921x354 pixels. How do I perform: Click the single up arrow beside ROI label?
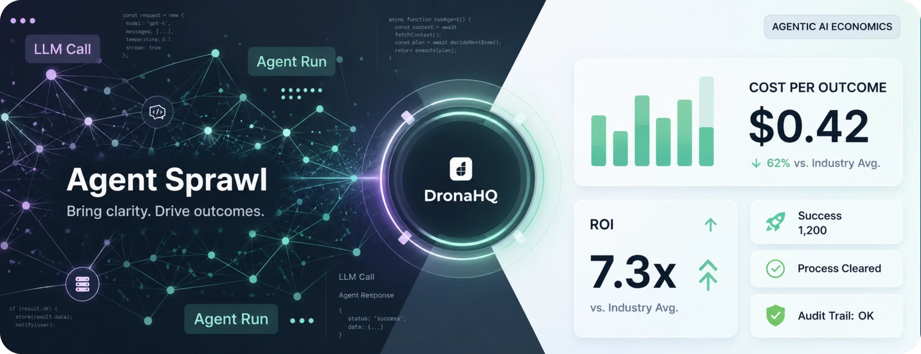point(710,225)
